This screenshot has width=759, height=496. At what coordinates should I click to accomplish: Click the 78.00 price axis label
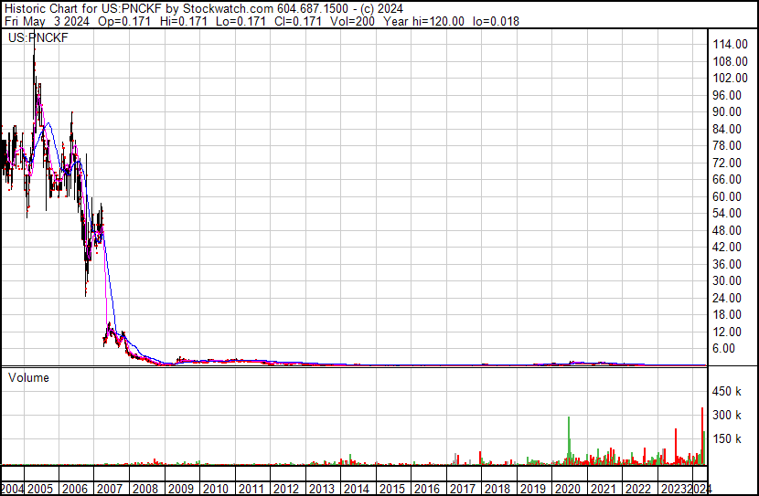tap(727, 145)
